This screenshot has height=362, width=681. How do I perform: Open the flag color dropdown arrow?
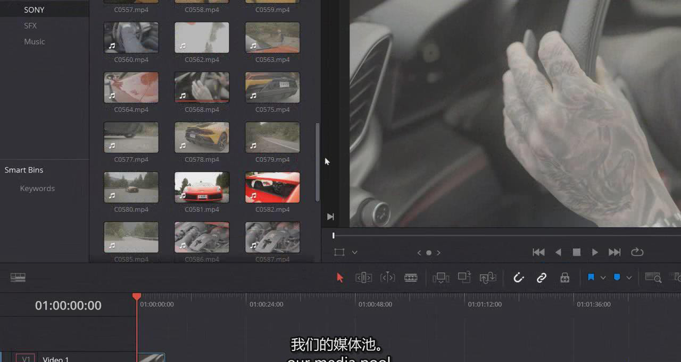pos(603,278)
